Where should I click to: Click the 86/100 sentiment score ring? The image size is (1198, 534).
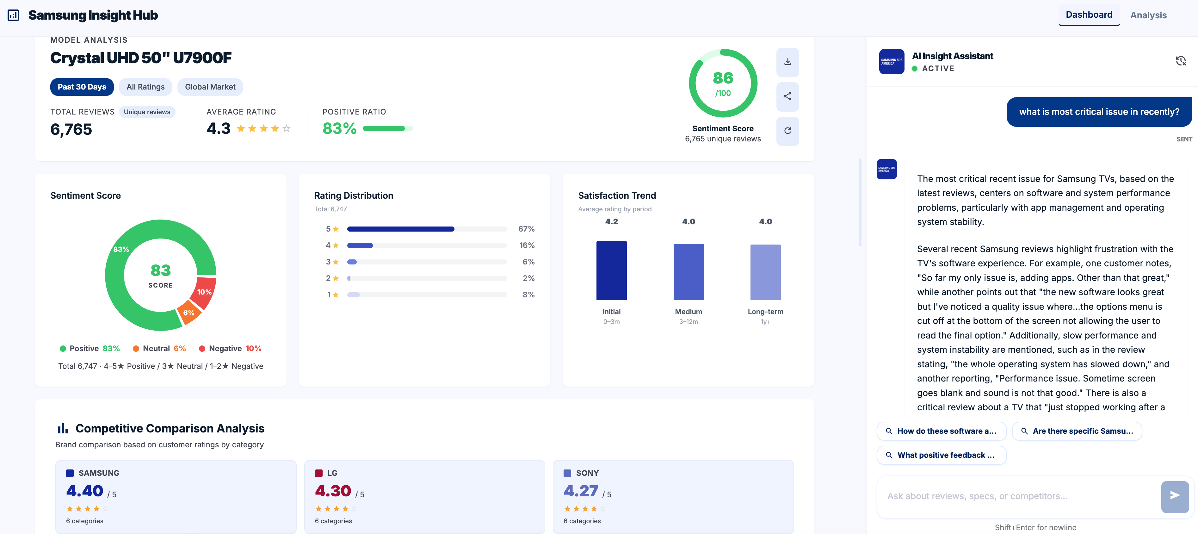click(723, 83)
